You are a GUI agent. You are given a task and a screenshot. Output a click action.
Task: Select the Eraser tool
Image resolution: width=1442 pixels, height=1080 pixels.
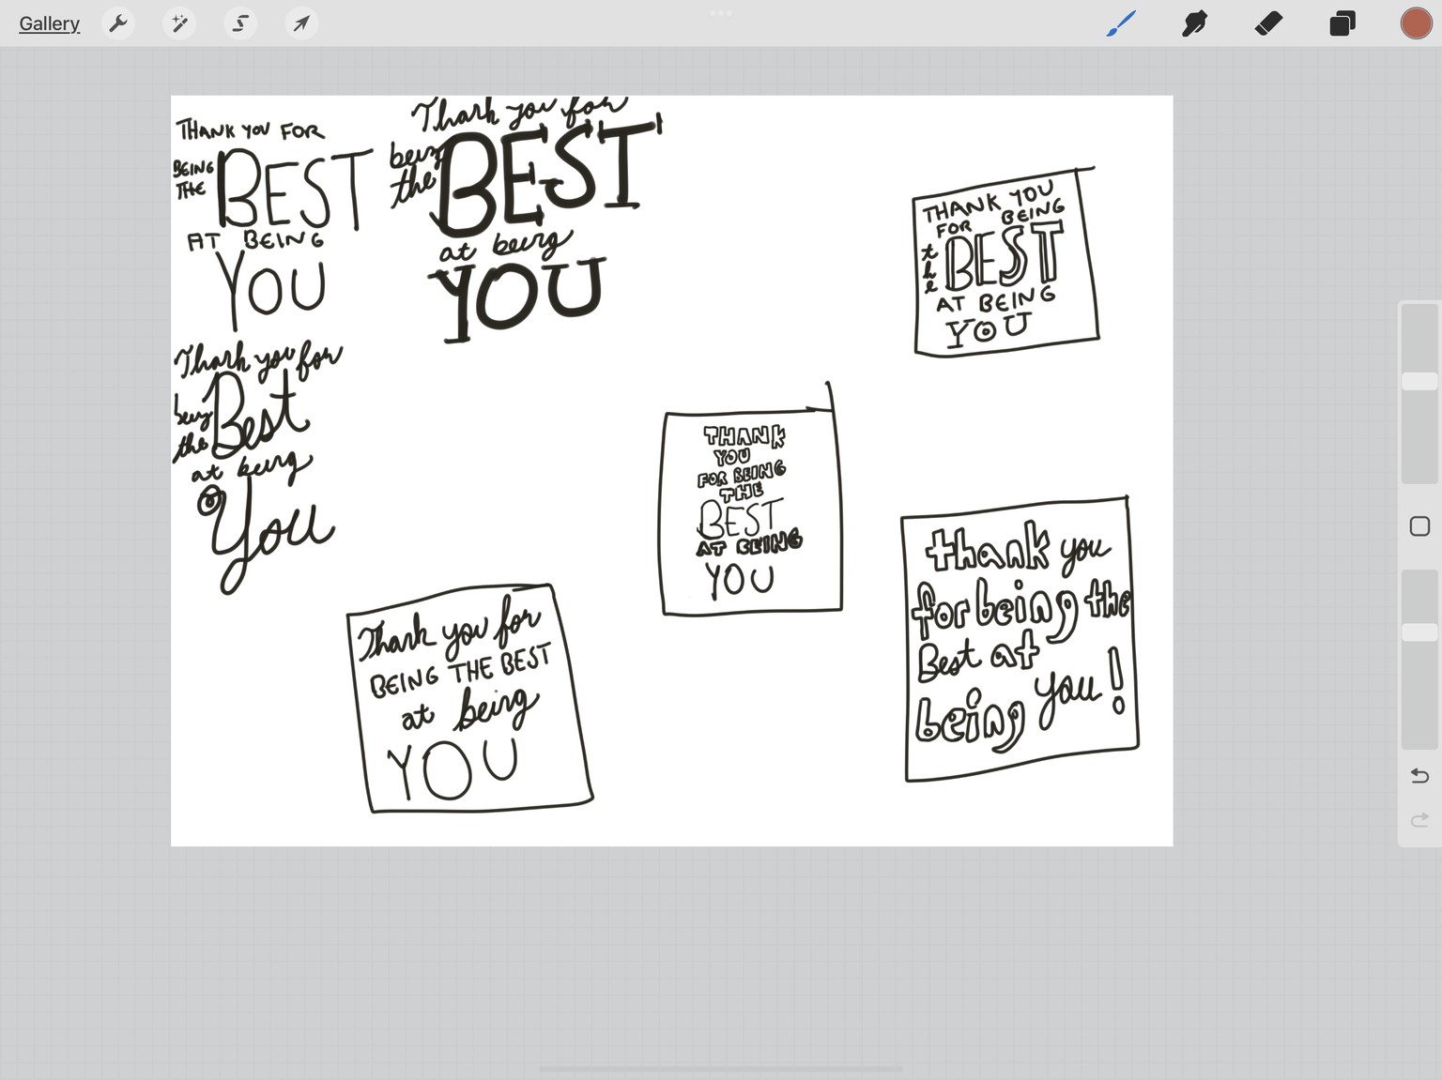coord(1268,23)
